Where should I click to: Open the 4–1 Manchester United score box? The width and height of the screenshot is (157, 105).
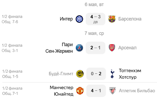coord(96,91)
